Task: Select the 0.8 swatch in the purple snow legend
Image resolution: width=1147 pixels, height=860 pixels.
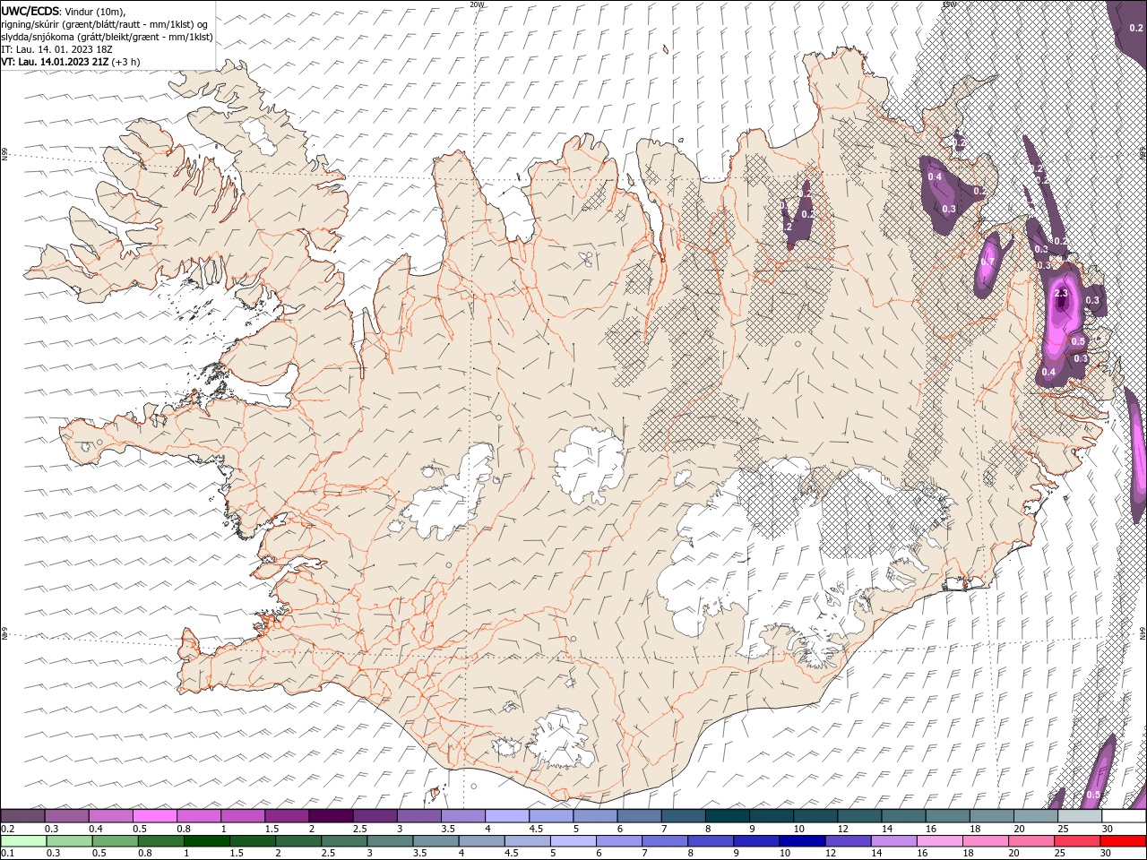Action: click(198, 816)
